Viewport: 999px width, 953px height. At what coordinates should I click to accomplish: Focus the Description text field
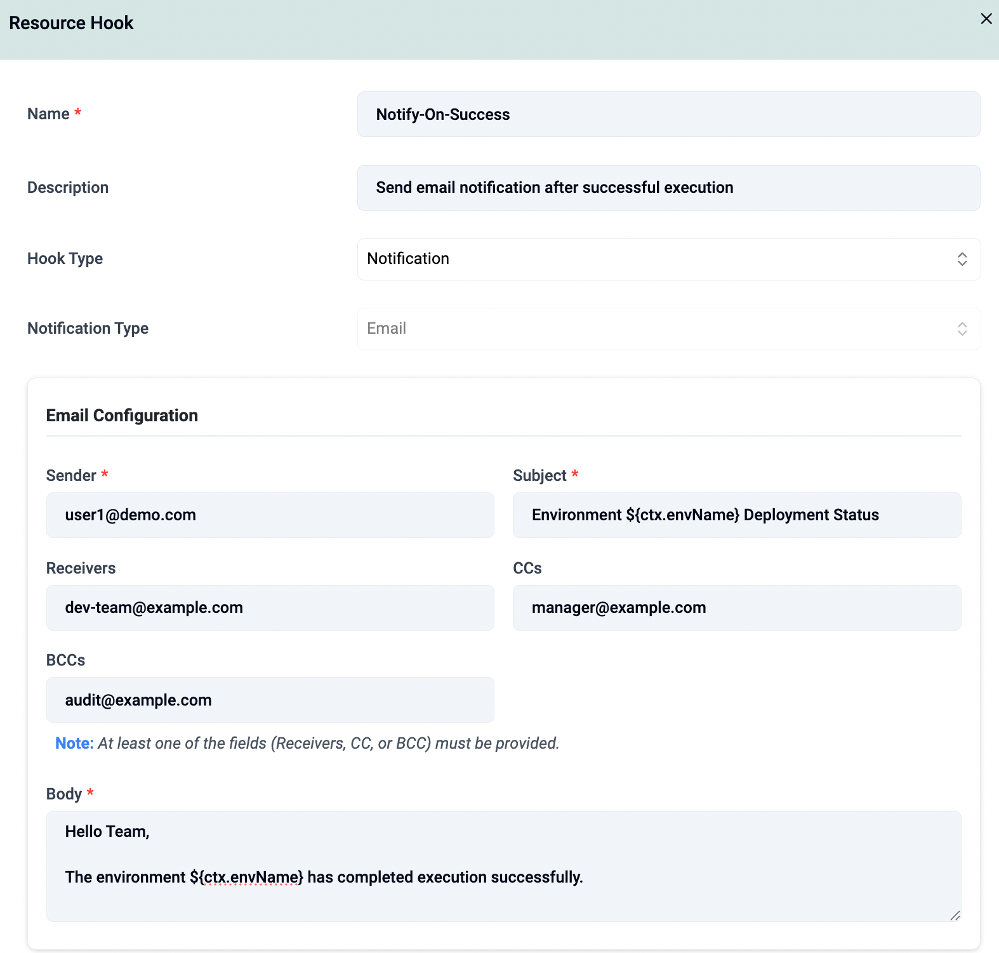[668, 188]
